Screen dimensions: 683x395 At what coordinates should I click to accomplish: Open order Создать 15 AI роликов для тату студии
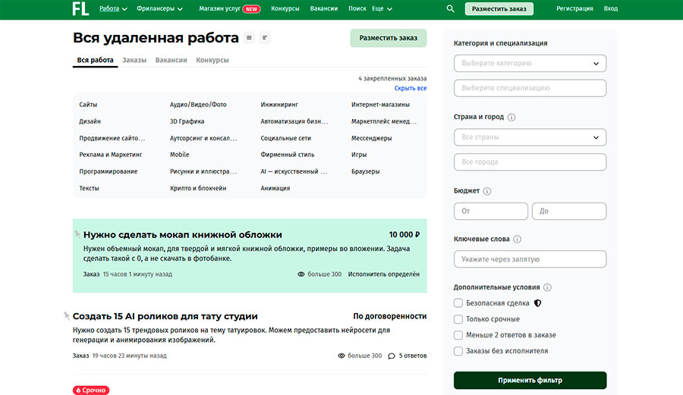(165, 316)
